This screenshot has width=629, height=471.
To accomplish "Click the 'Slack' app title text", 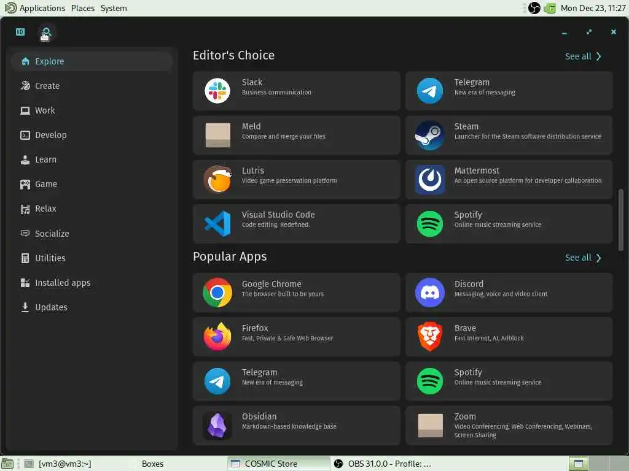I will point(252,82).
